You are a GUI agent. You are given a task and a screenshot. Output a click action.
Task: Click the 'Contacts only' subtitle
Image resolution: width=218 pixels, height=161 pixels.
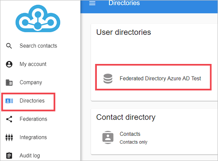(133, 142)
